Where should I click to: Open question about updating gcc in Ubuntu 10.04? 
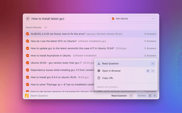[72, 48]
